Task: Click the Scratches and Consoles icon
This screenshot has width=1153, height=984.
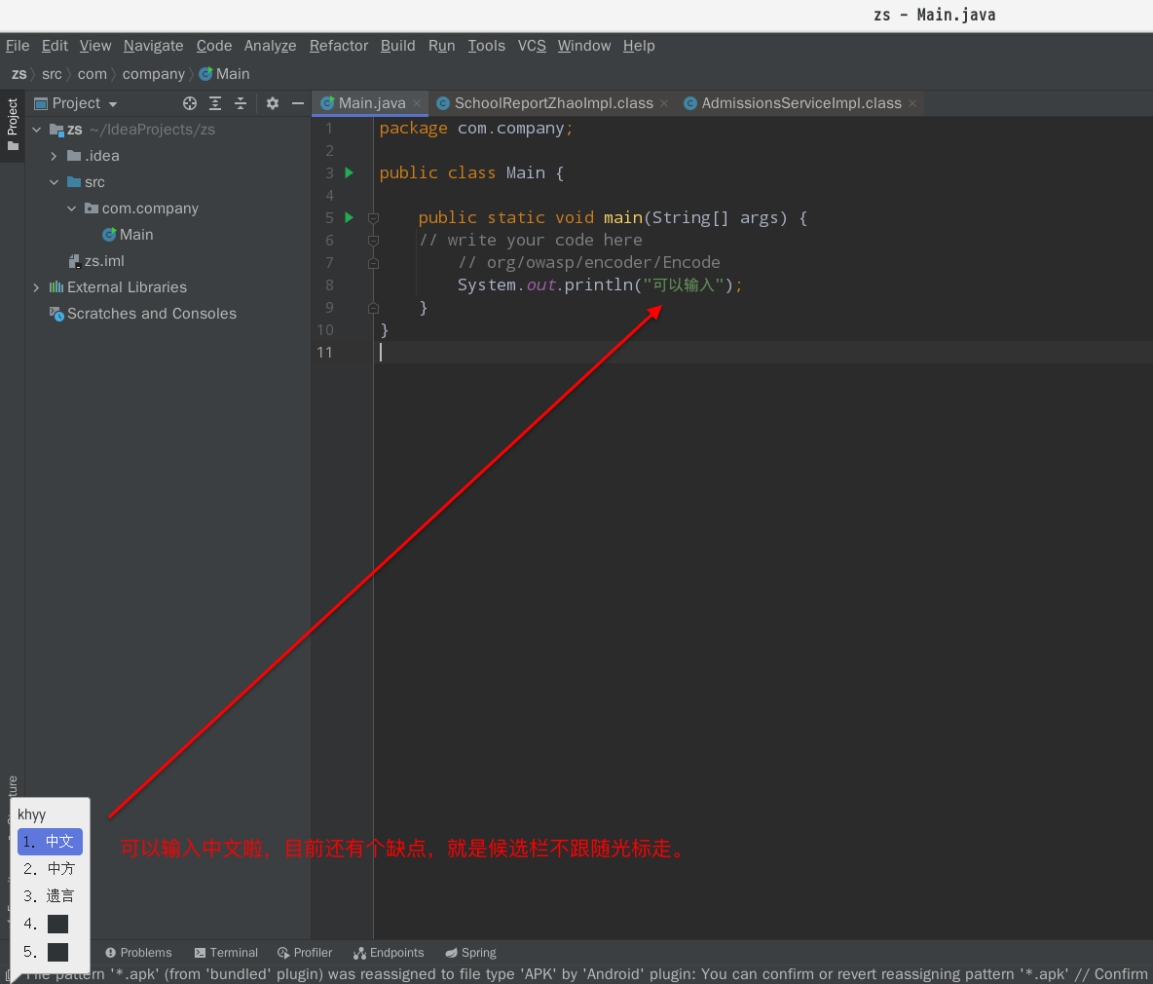Action: coord(56,314)
